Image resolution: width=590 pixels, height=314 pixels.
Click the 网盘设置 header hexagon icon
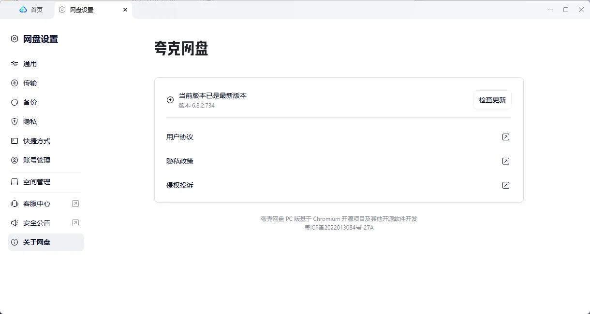[15, 39]
